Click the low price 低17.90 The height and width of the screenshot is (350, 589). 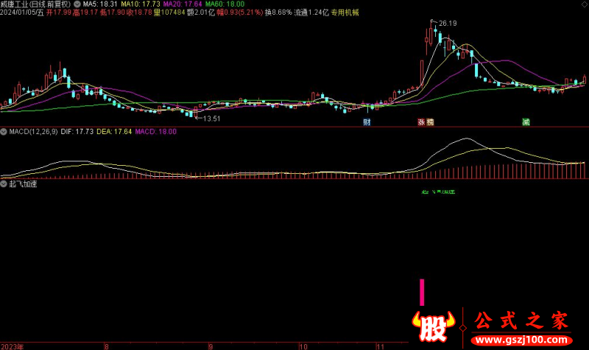tap(113, 13)
